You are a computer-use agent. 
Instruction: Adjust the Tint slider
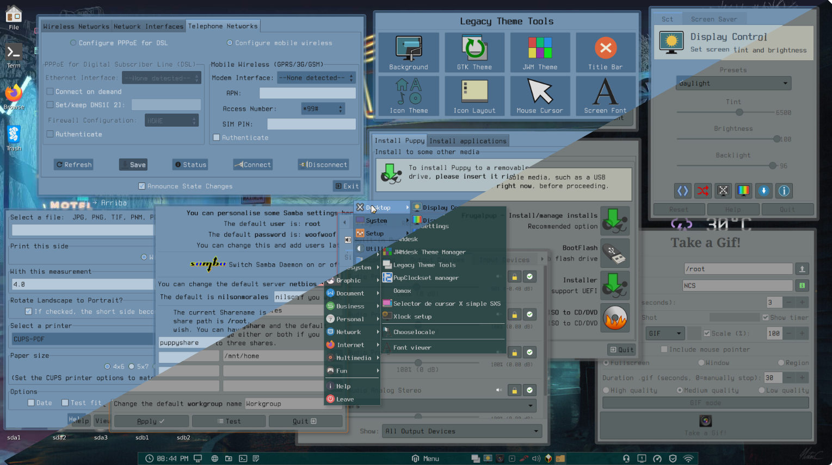(724, 112)
